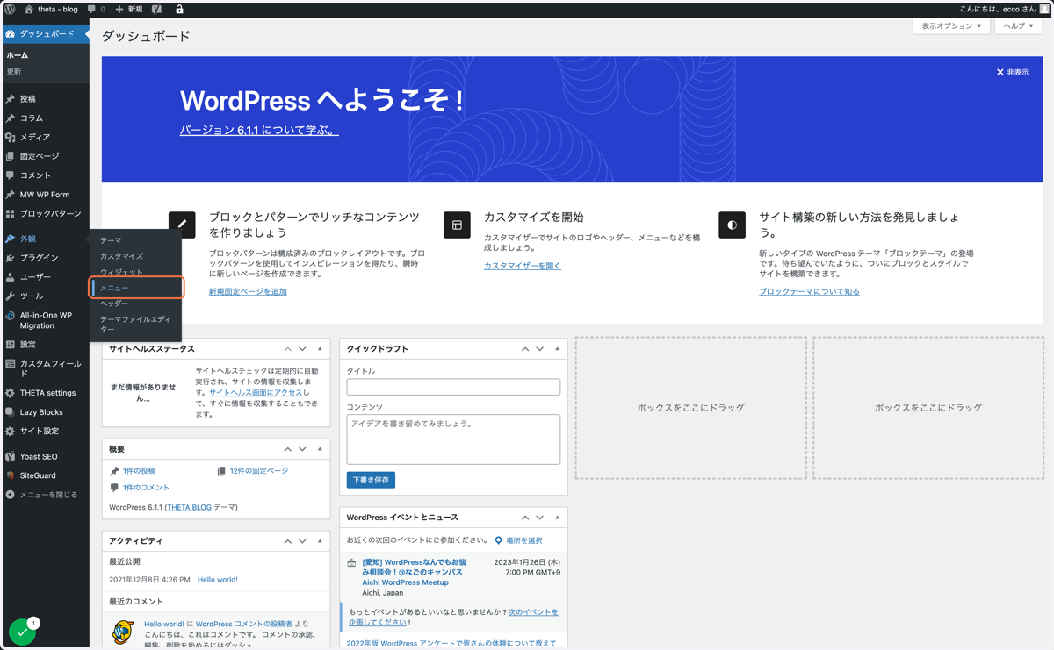This screenshot has height=650, width=1054.
Task: Open the ヘルプ dropdown
Action: click(x=1019, y=26)
